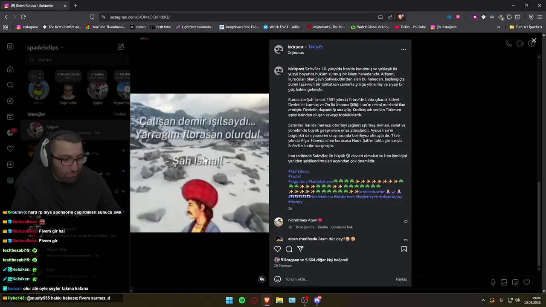Image resolution: width=546 pixels, height=307 pixels.
Task: Show more bookmarks overflow chevron
Action: pos(499,27)
